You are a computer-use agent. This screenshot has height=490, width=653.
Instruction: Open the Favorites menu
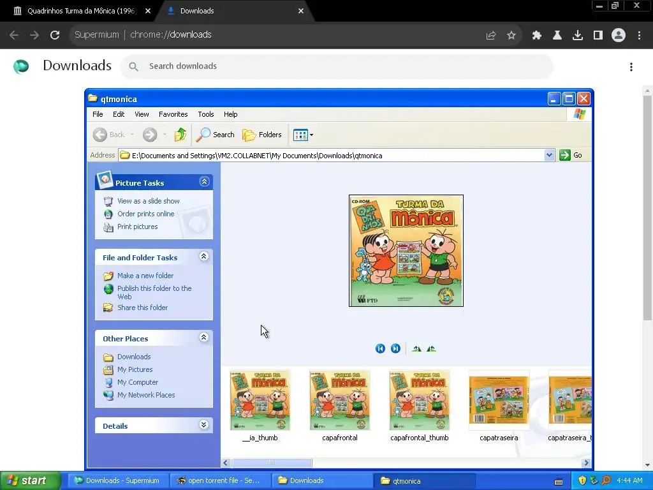pos(173,114)
